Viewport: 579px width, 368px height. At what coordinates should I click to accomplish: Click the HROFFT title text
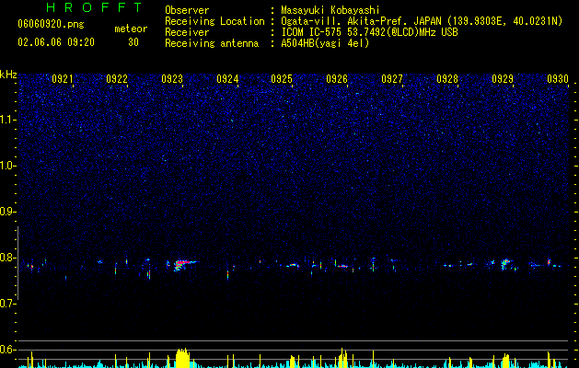click(94, 7)
